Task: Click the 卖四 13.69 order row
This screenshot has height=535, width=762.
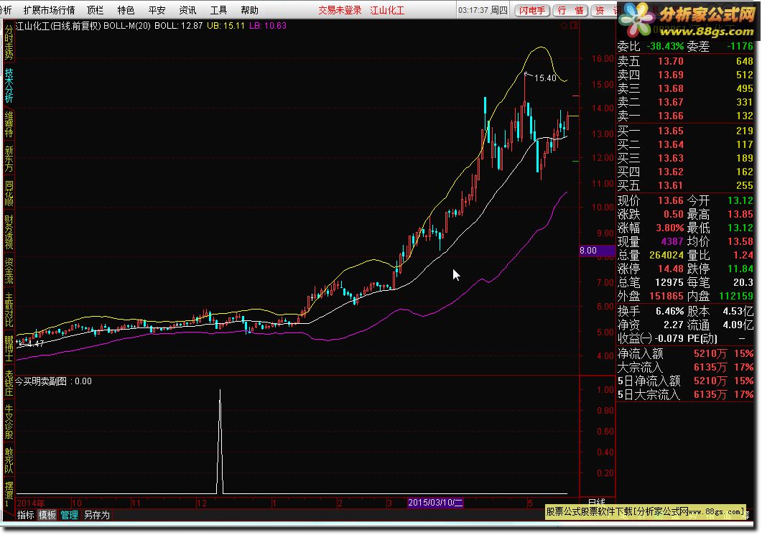Action: click(x=684, y=75)
